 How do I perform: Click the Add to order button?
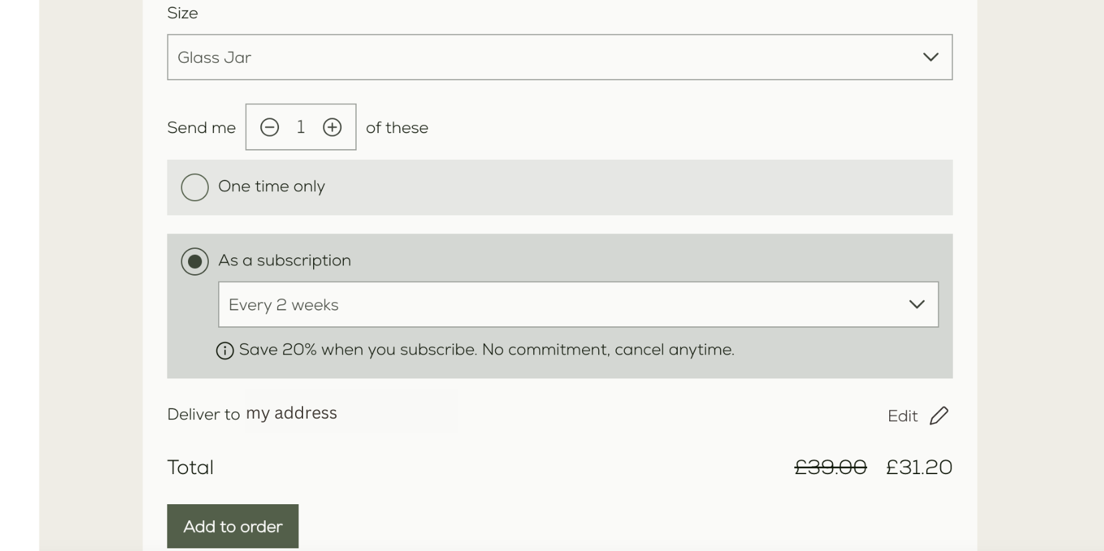tap(233, 526)
